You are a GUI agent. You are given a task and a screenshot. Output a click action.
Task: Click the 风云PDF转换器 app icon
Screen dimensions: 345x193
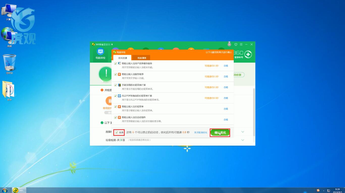[x=119, y=96]
